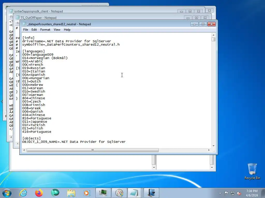Switch to Notepad taskbar button

[135, 193]
